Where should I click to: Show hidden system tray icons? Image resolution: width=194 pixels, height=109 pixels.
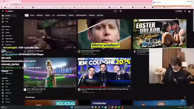(x=177, y=107)
